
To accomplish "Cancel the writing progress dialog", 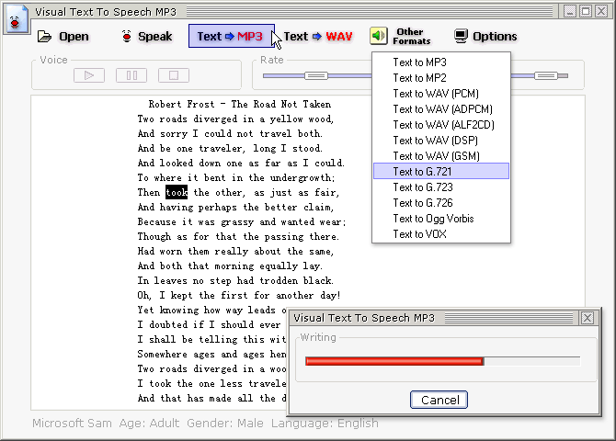I will click(x=439, y=400).
